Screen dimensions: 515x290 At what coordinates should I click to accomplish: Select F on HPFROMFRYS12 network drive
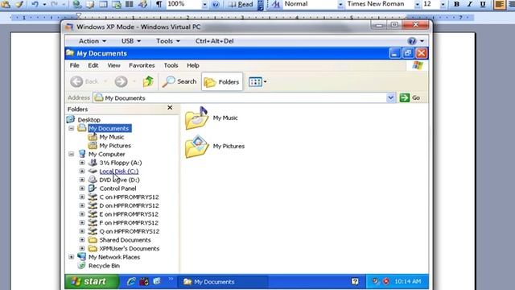point(129,222)
